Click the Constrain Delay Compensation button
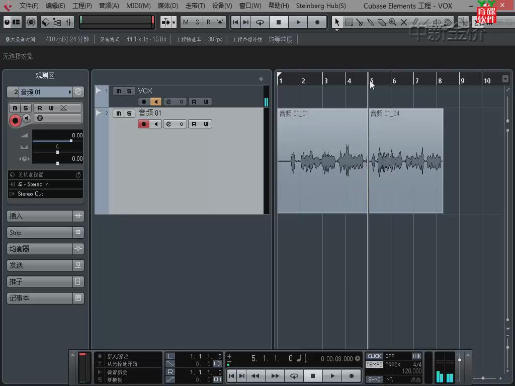Viewport: 515px width, 386px height. (31, 22)
